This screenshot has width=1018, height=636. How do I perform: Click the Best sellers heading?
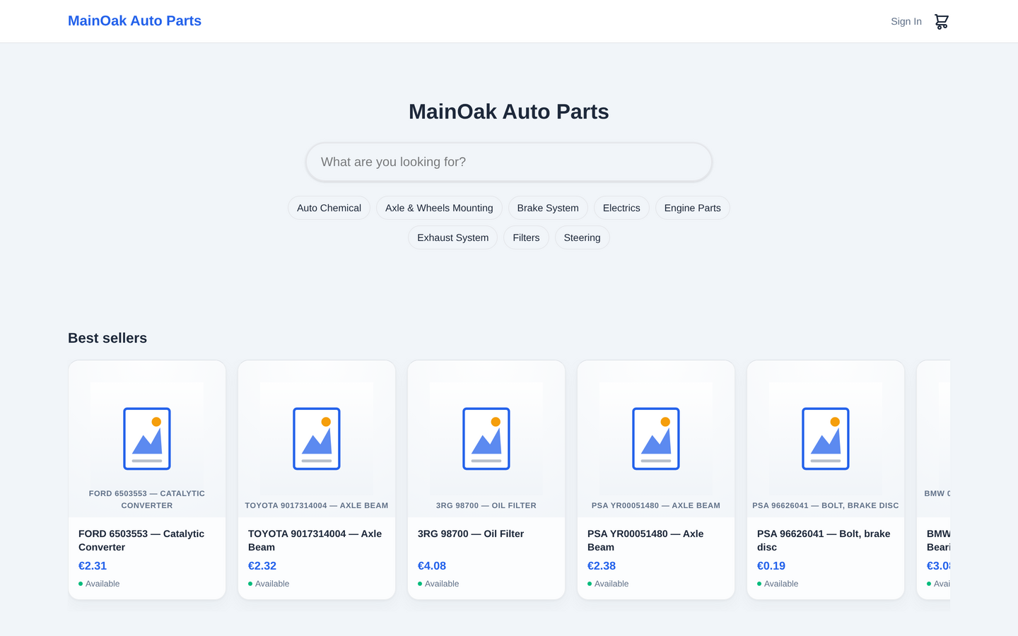pyautogui.click(x=107, y=338)
